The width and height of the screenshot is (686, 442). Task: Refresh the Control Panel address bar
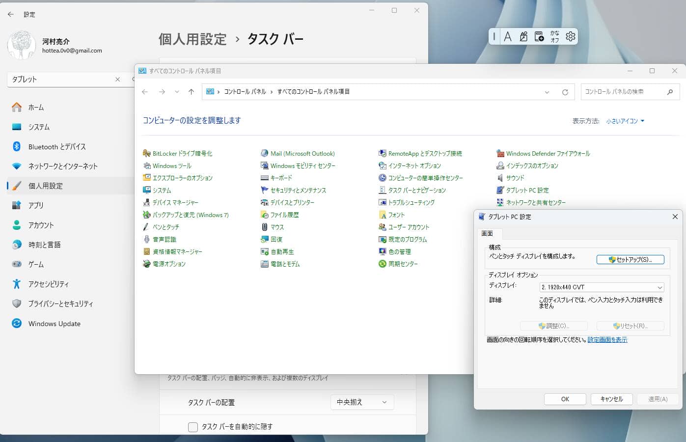click(565, 92)
